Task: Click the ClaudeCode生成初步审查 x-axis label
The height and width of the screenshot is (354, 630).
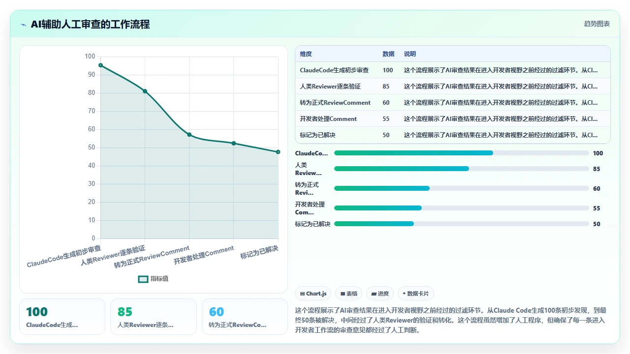Action: pyautogui.click(x=64, y=256)
